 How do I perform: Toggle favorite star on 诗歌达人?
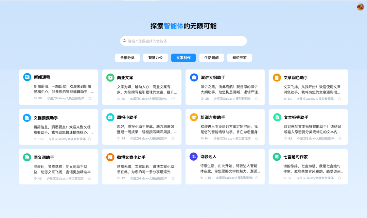tap(256, 178)
